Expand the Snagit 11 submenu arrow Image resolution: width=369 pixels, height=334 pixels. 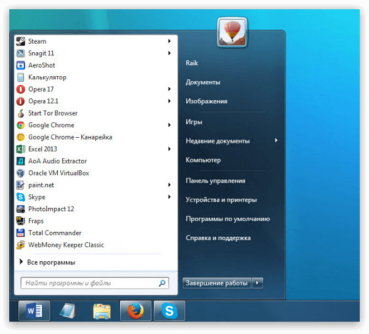pos(170,53)
